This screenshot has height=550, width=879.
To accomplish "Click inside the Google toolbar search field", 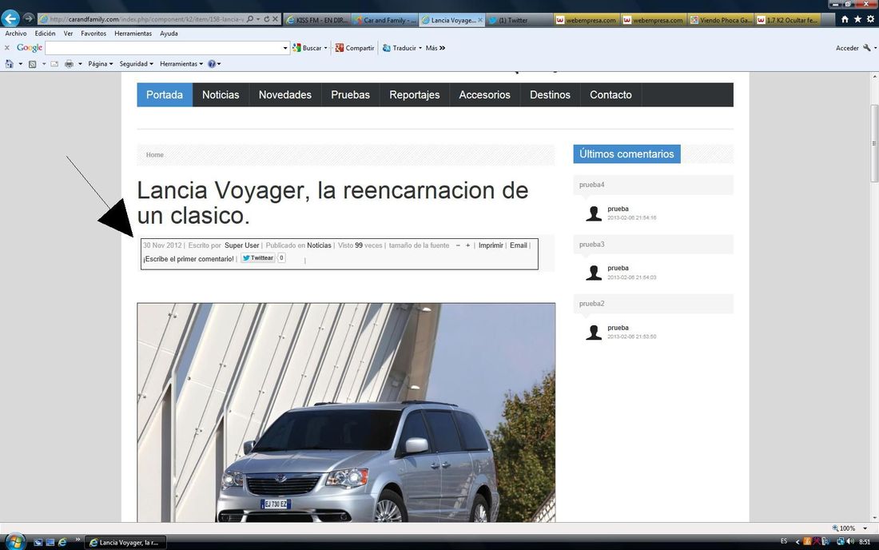I will (164, 48).
